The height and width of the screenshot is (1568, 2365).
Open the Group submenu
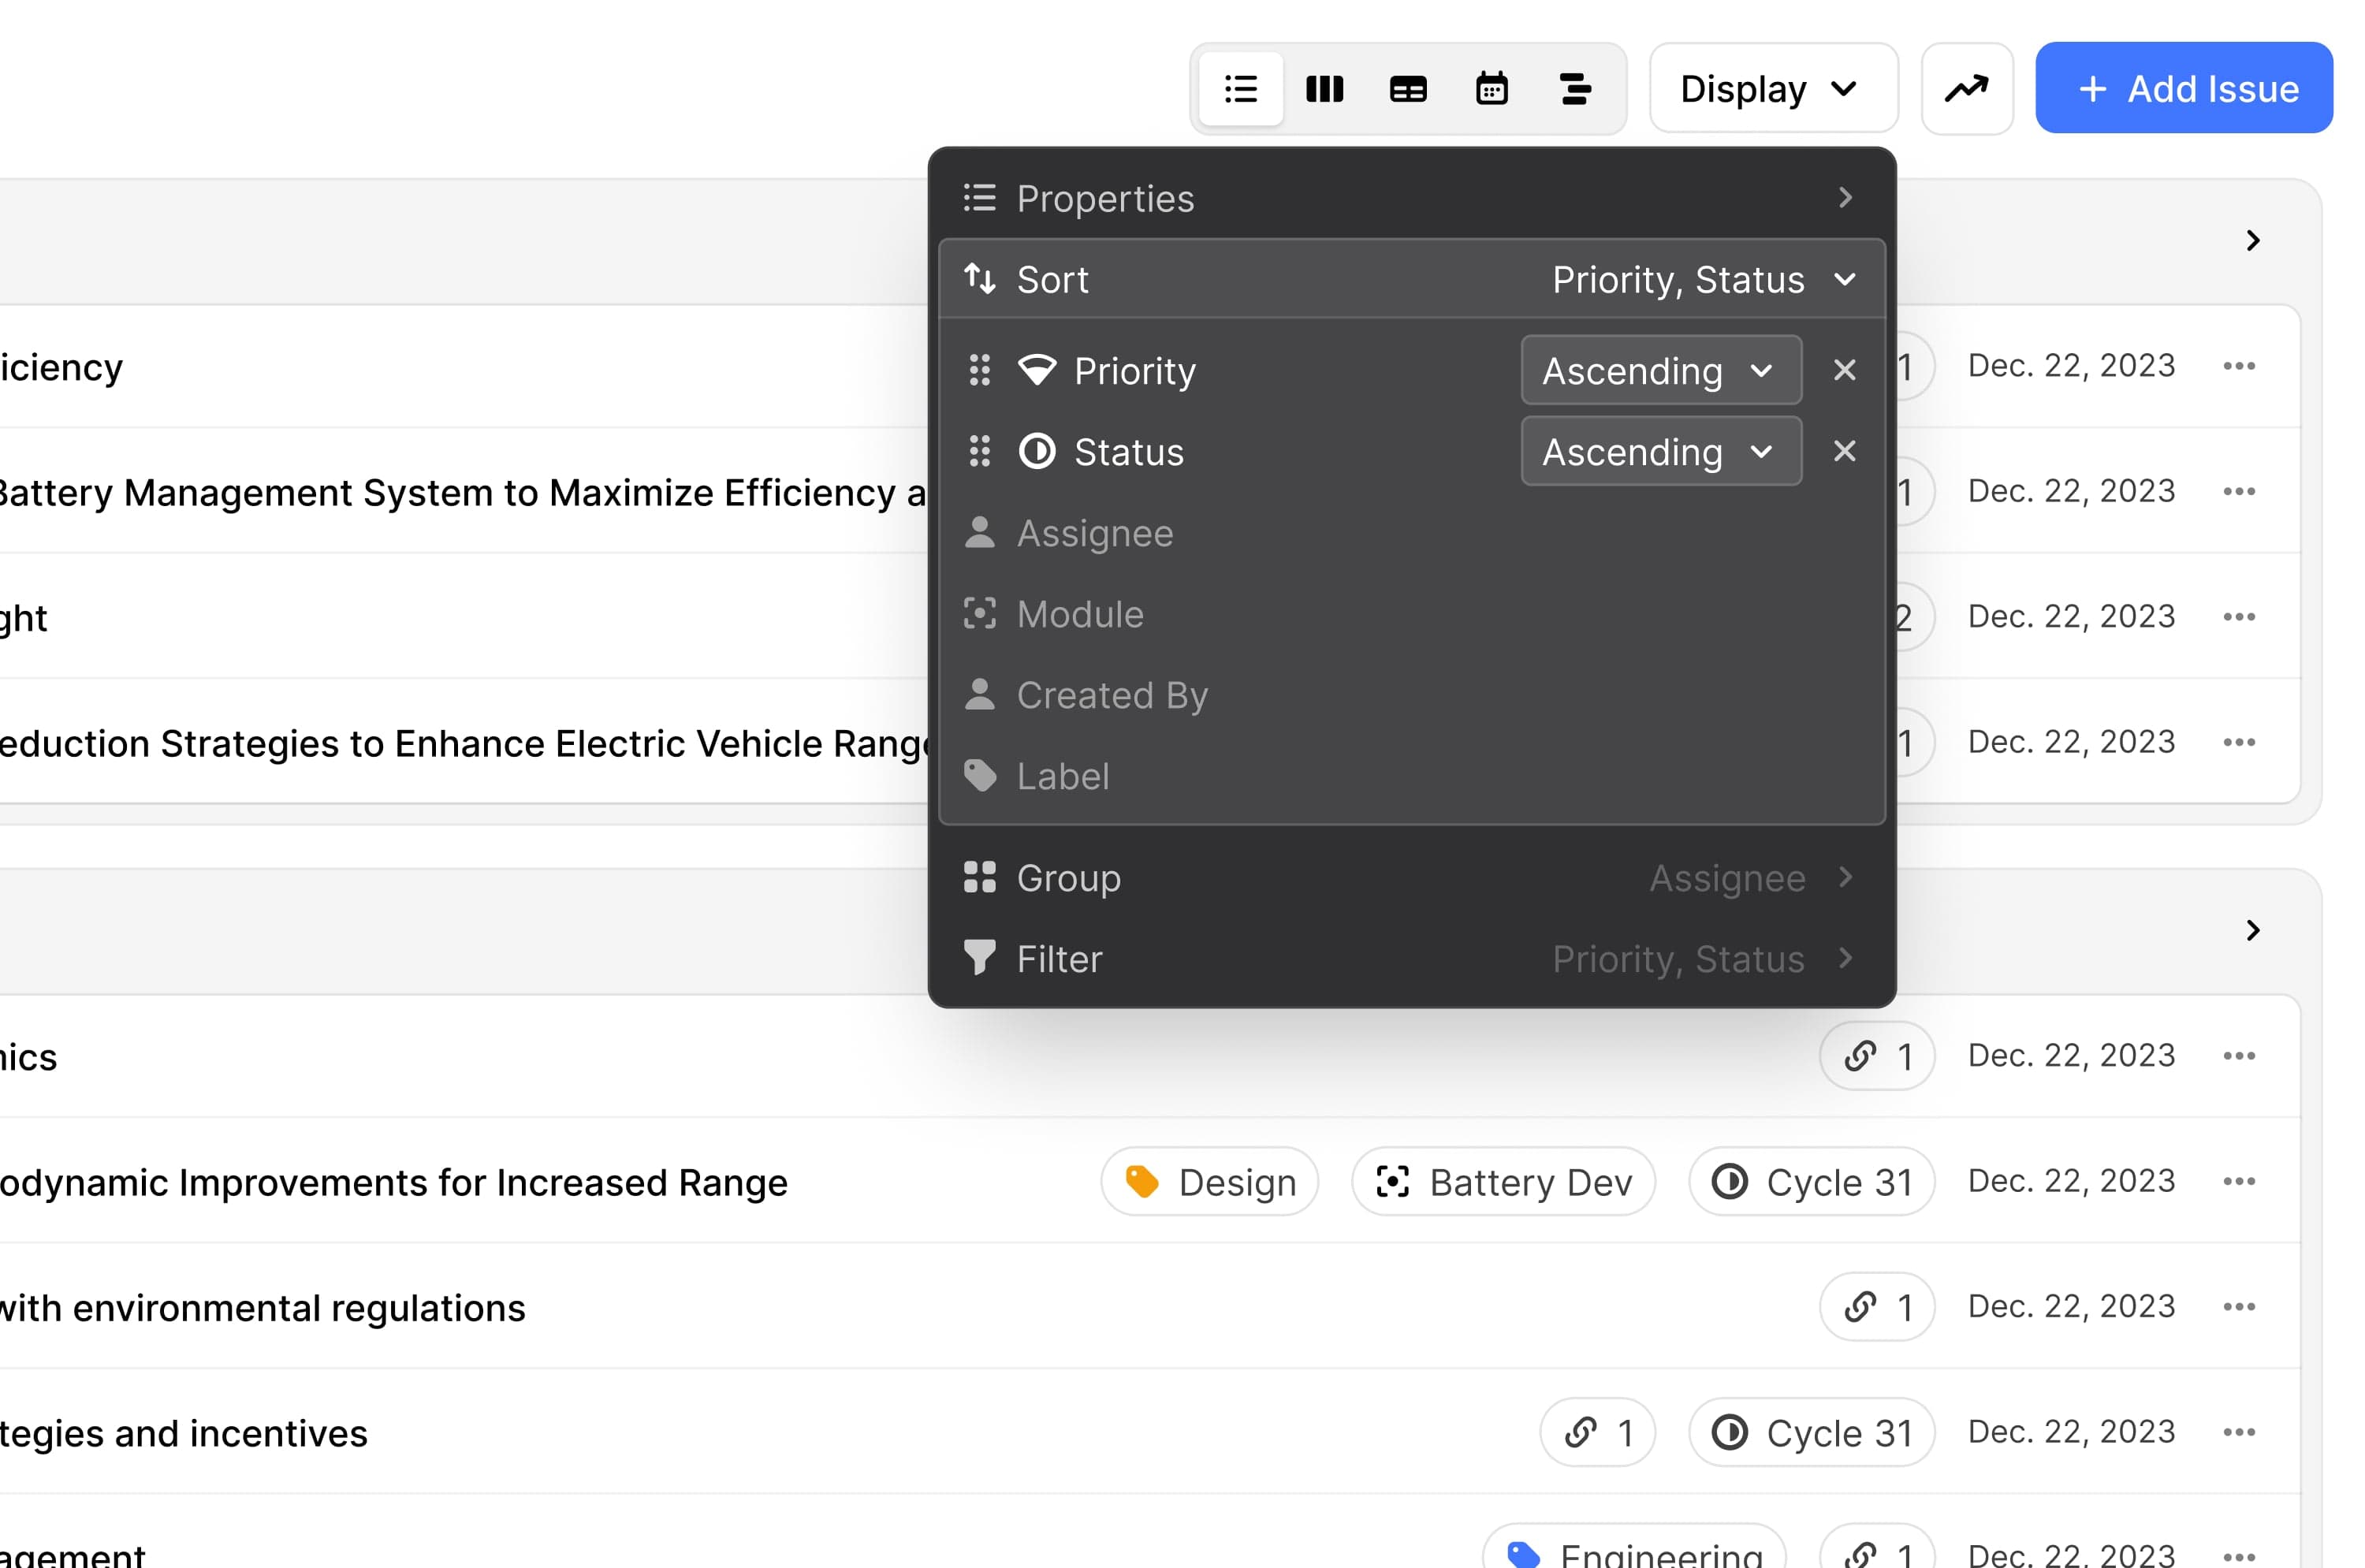coord(1412,877)
